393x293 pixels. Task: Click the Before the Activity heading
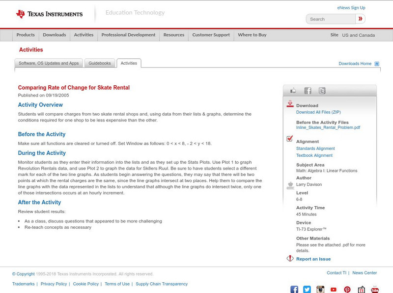[42, 134]
